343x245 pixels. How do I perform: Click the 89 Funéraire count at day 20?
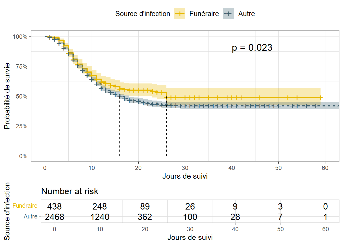[x=145, y=206]
